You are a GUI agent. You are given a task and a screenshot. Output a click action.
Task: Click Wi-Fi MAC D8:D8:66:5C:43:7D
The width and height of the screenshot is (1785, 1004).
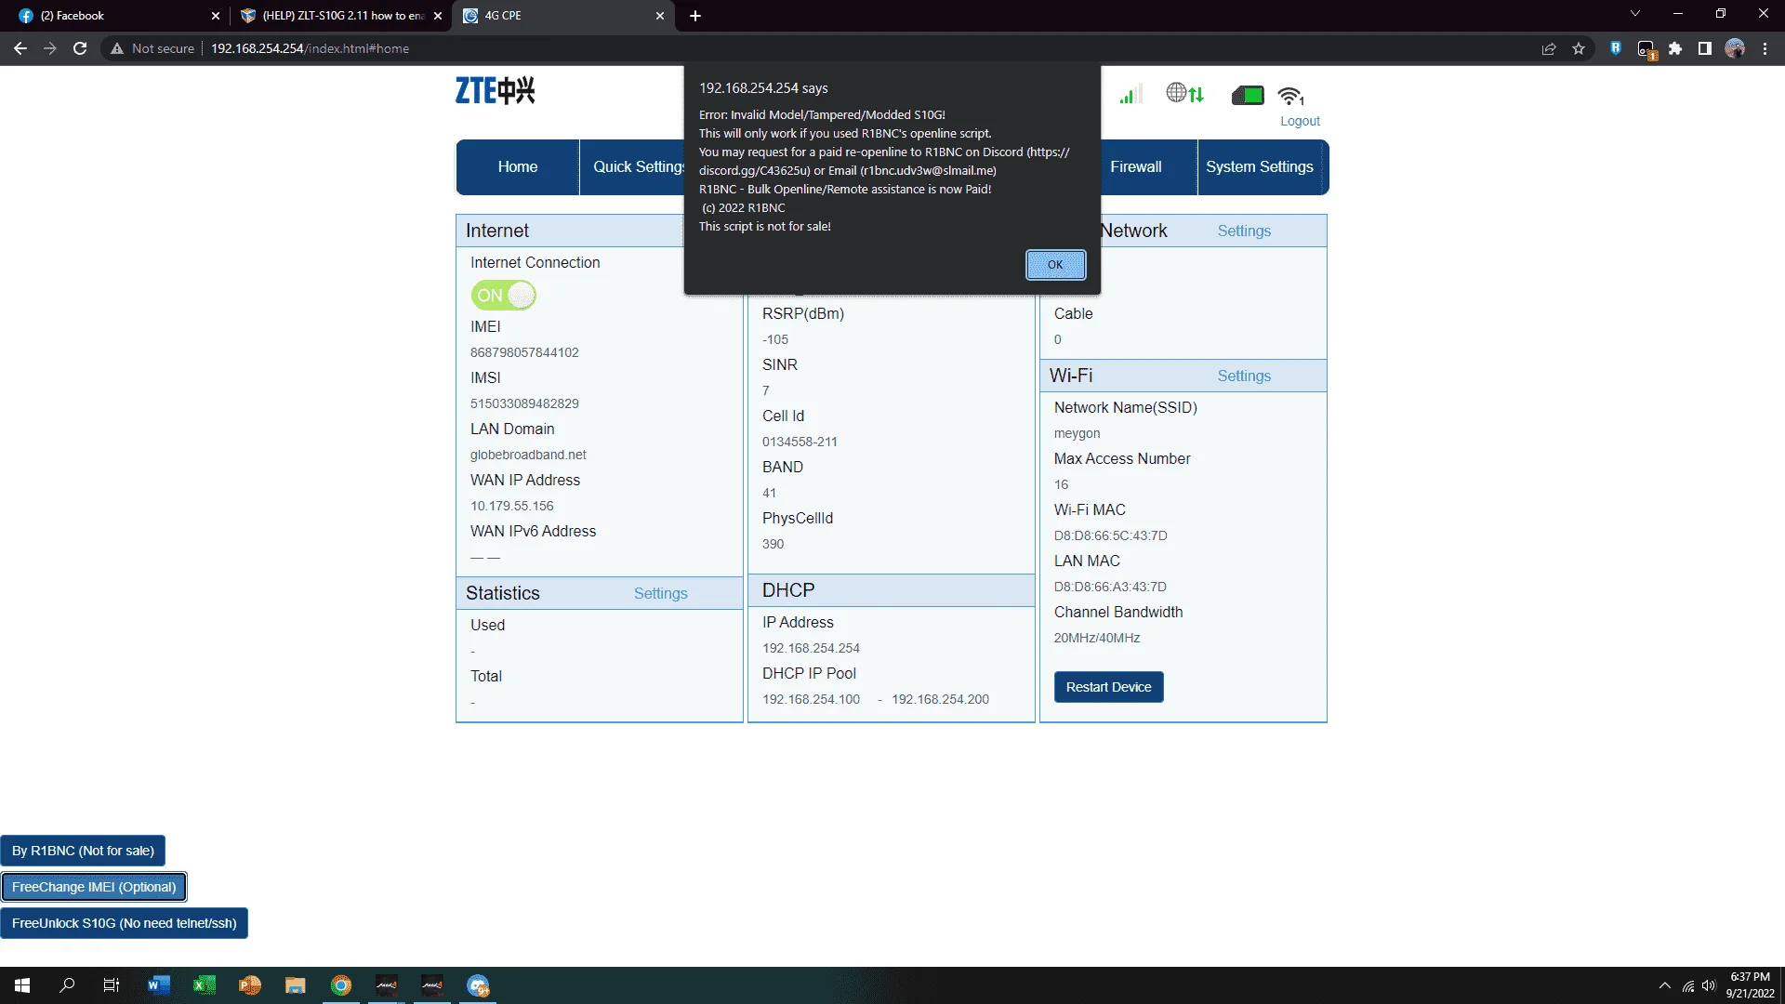point(1110,535)
